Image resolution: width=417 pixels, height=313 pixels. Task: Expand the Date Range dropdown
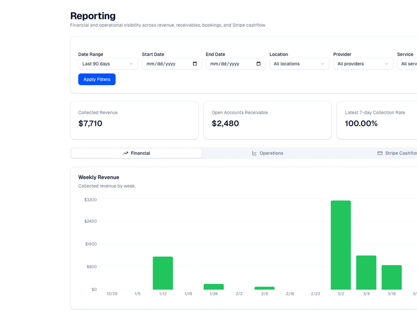[108, 64]
